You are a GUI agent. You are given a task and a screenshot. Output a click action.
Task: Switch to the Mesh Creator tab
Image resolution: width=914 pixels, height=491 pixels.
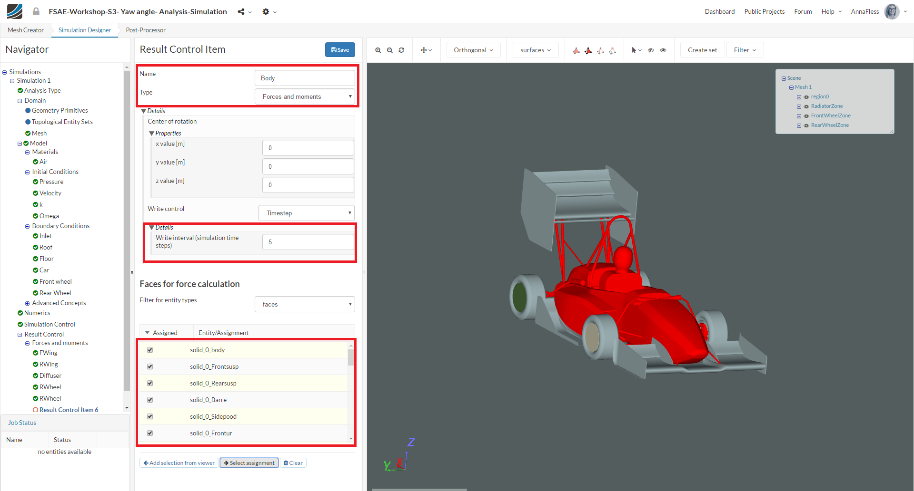(26, 30)
